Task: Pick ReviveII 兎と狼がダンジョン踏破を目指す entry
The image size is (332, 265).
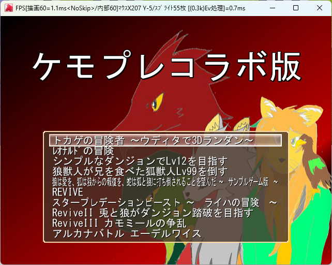Action: 153,213
